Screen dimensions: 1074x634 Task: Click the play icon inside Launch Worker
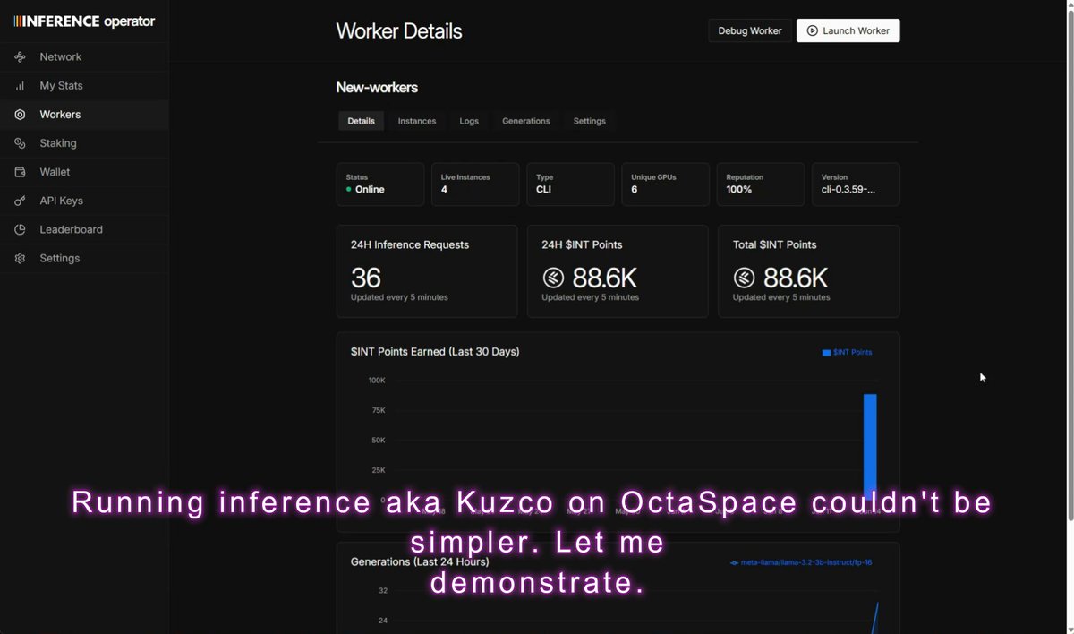click(812, 30)
